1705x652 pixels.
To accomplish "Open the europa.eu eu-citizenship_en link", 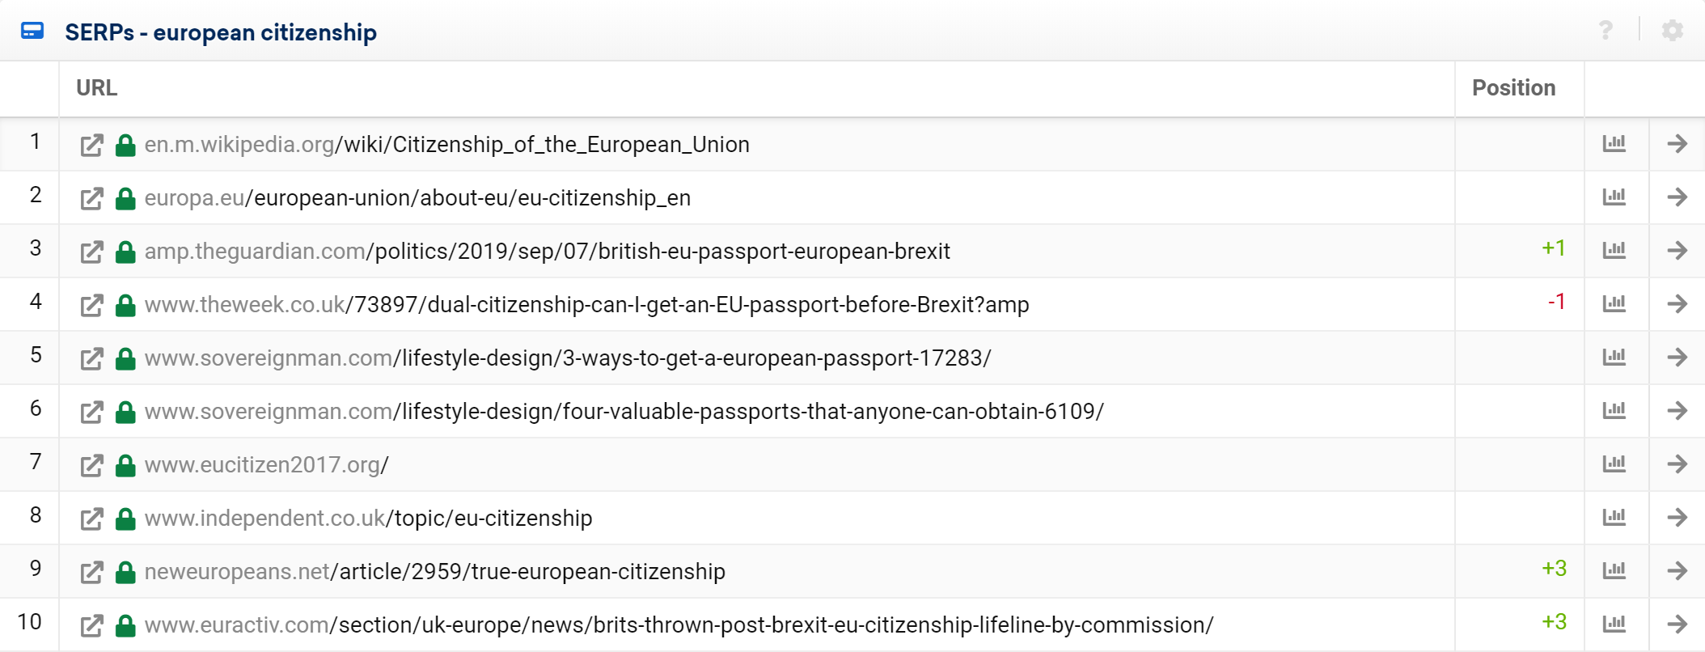I will tap(417, 198).
